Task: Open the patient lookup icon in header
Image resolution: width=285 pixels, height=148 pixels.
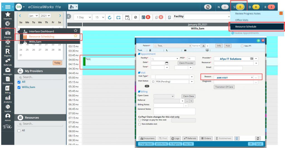Action: (x=72, y=7)
